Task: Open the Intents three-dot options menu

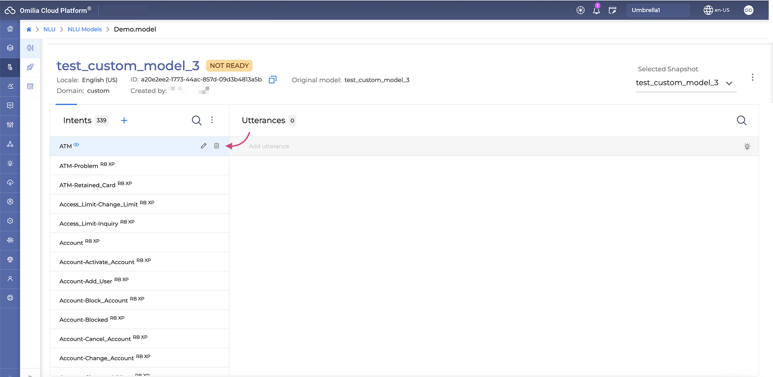Action: coord(212,121)
